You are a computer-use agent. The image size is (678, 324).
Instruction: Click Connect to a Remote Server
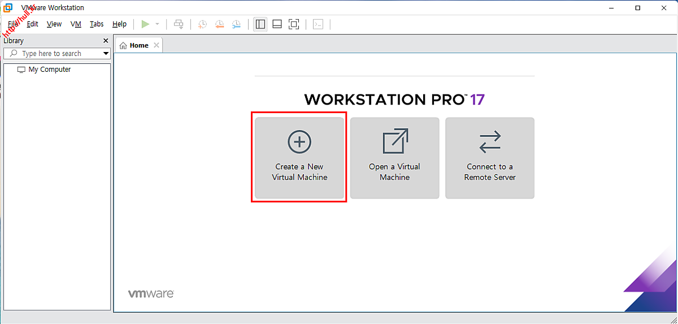point(490,158)
